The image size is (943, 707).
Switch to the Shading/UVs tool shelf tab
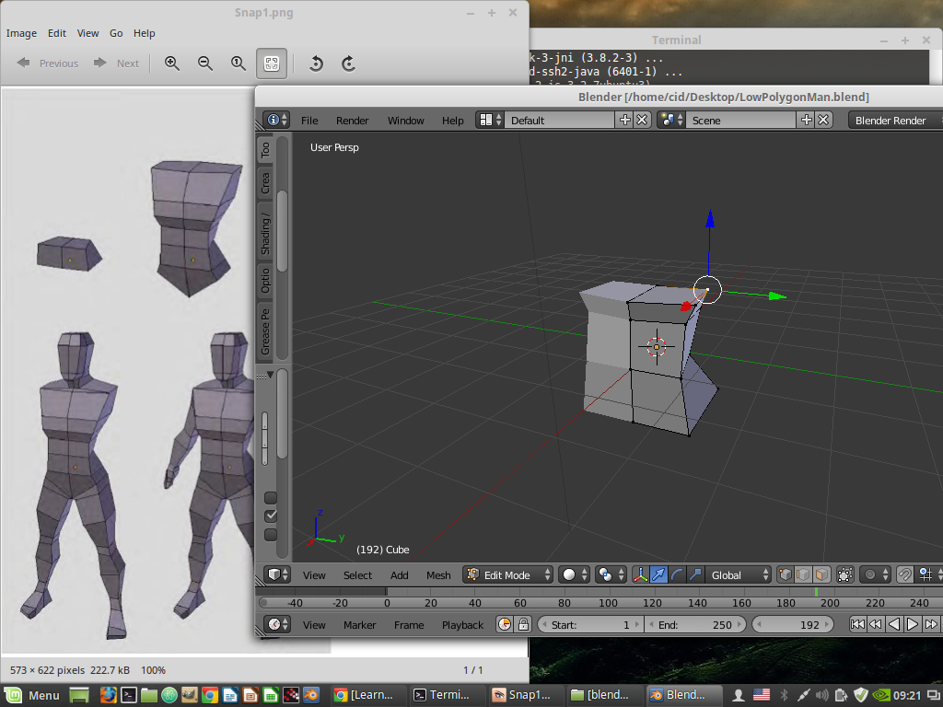(x=265, y=233)
